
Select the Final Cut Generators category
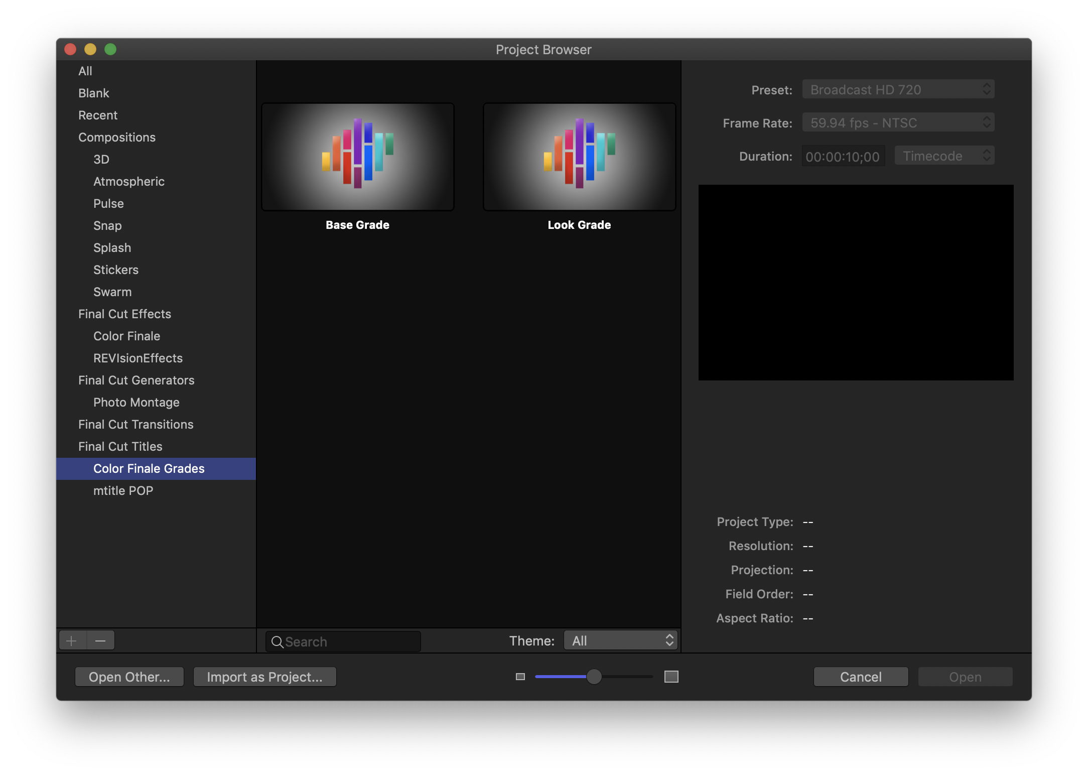(136, 380)
